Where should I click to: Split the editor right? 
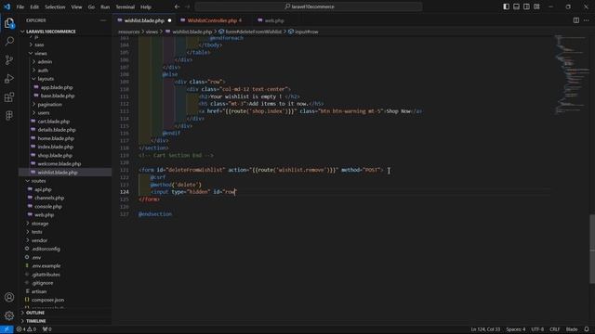[x=576, y=20]
